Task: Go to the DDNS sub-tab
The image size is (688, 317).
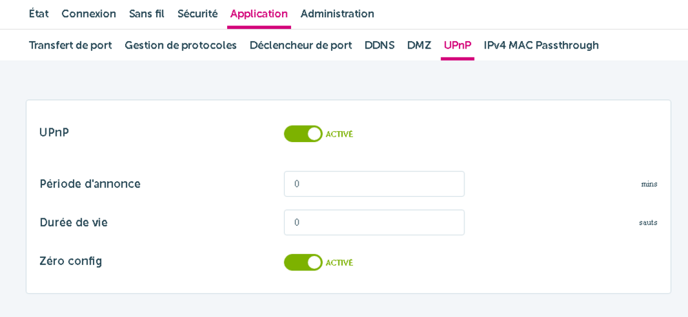Action: coord(379,45)
